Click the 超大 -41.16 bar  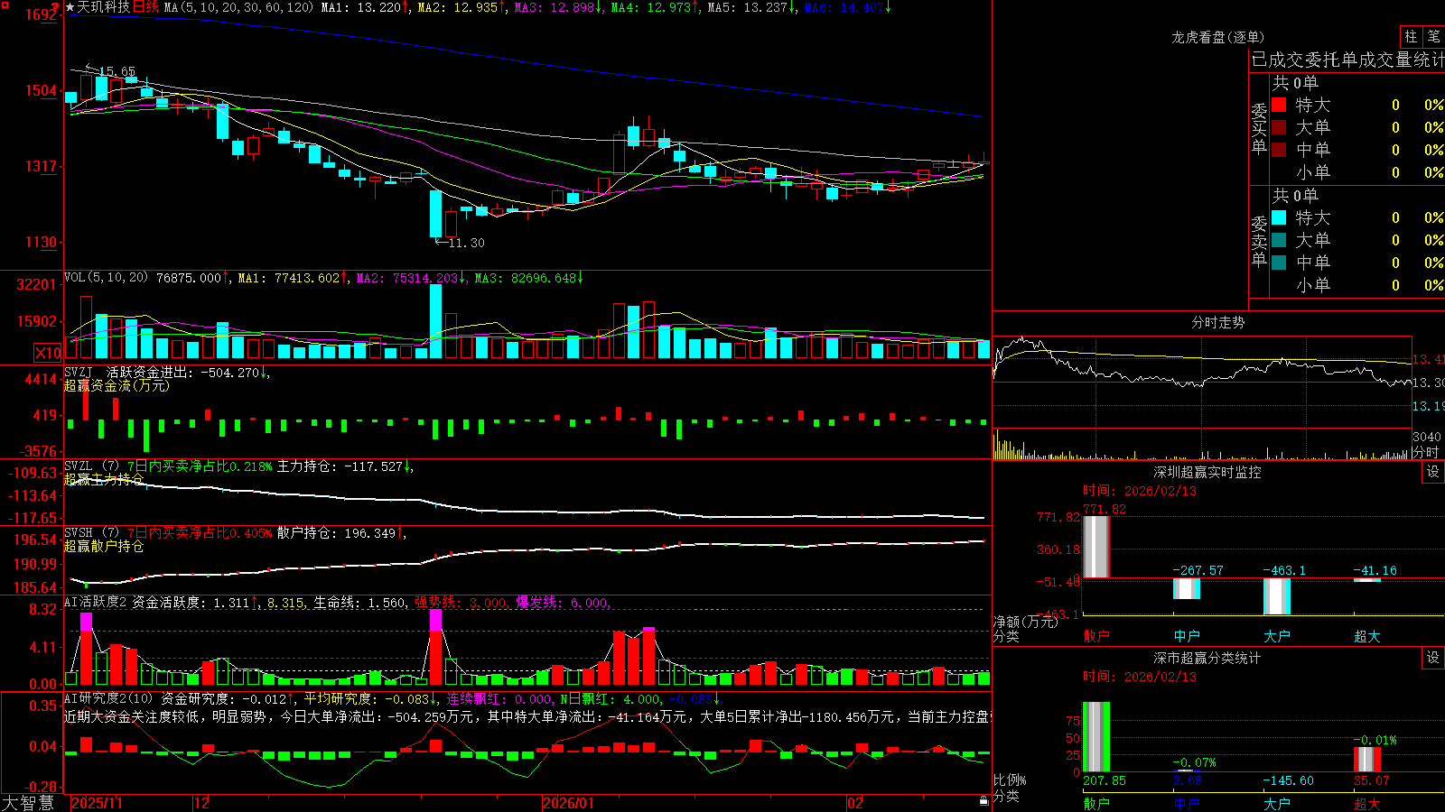pos(1366,580)
